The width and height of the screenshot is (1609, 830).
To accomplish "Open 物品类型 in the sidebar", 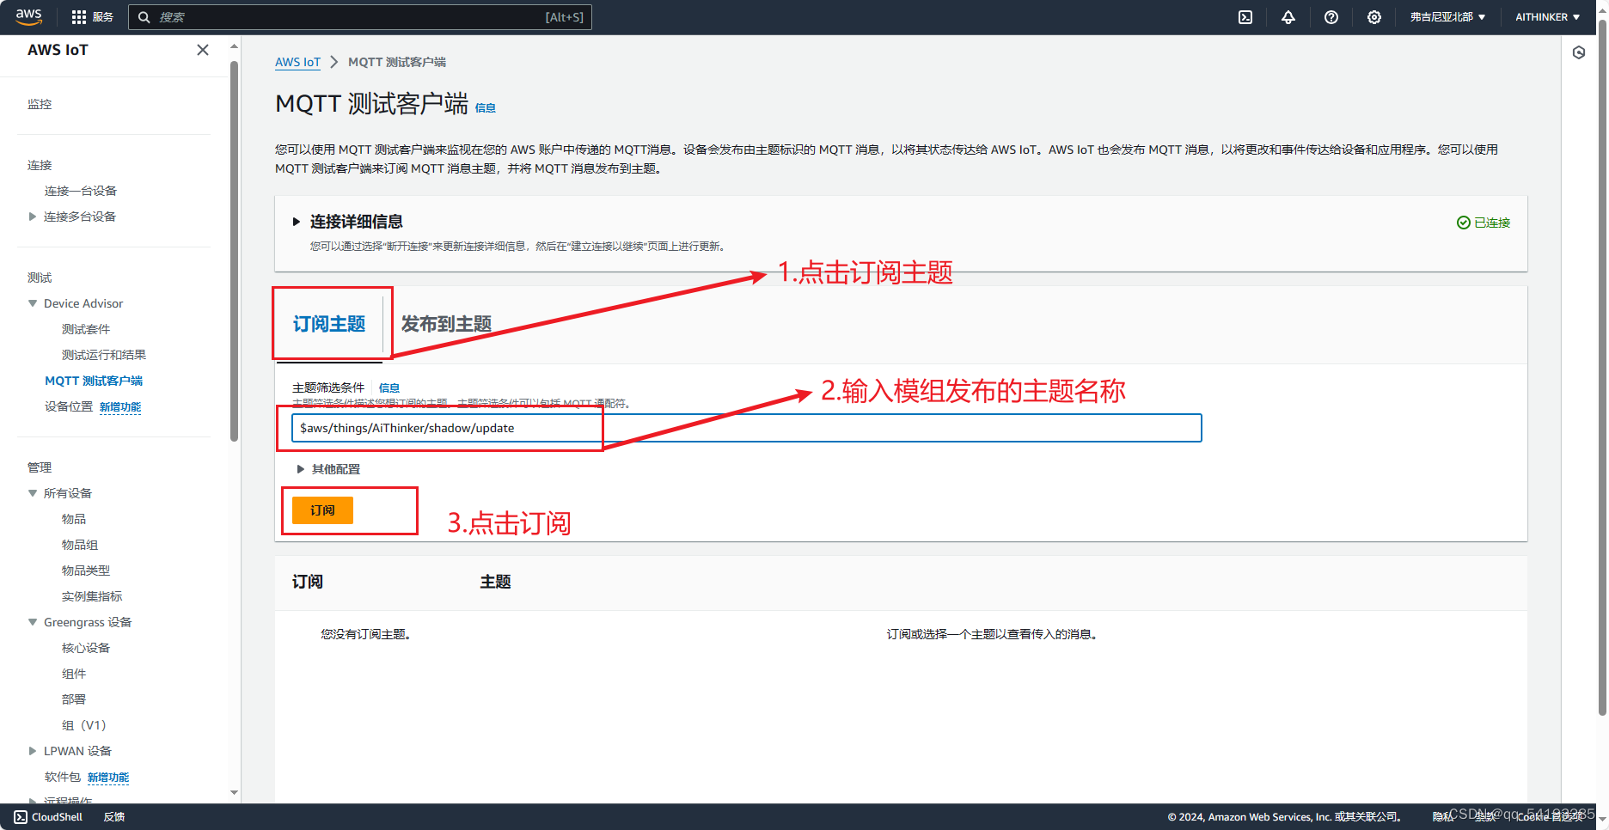I will 86,571.
